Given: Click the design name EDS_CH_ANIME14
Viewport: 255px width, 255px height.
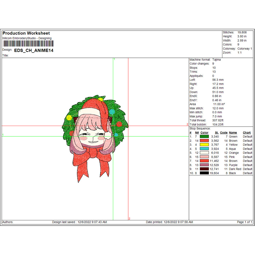Looking at the screenshot, I should click(34, 50).
